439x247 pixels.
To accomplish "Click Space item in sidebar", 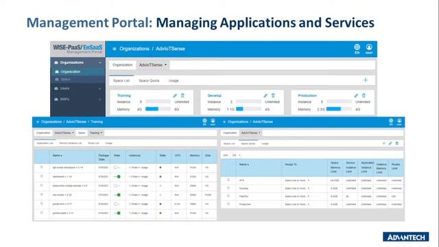I will [x=66, y=80].
